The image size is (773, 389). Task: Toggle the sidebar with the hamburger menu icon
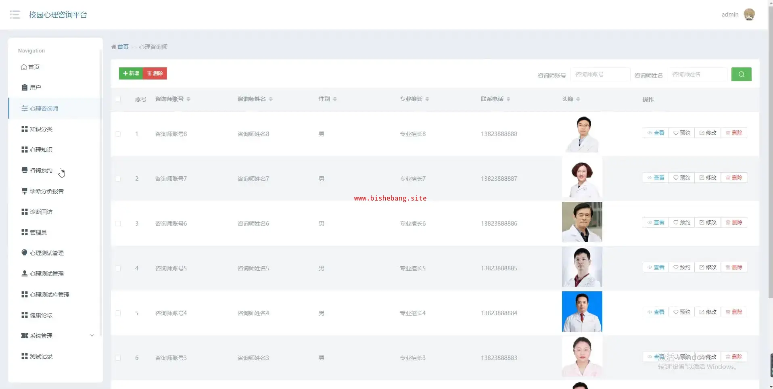tap(15, 15)
